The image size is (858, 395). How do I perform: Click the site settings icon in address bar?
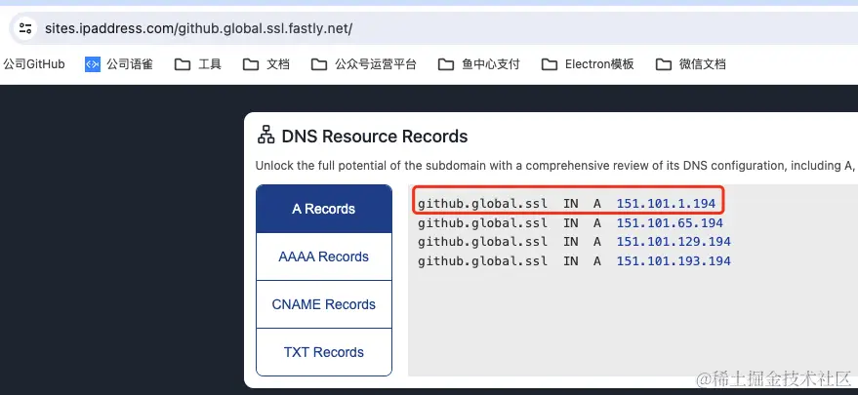(x=25, y=28)
